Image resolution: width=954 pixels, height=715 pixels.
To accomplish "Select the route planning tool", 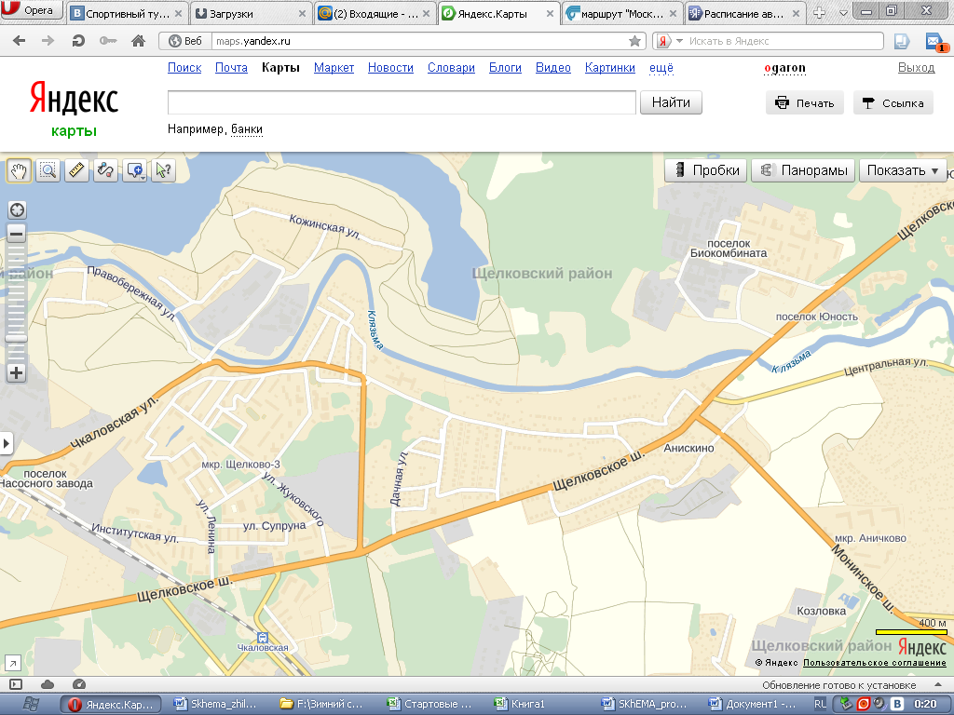I will coord(106,171).
